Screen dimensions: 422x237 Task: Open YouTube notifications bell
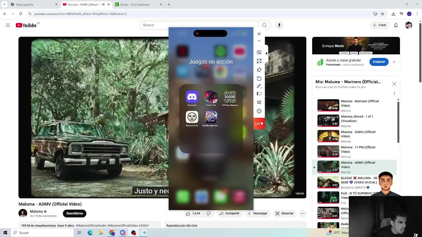click(396, 25)
